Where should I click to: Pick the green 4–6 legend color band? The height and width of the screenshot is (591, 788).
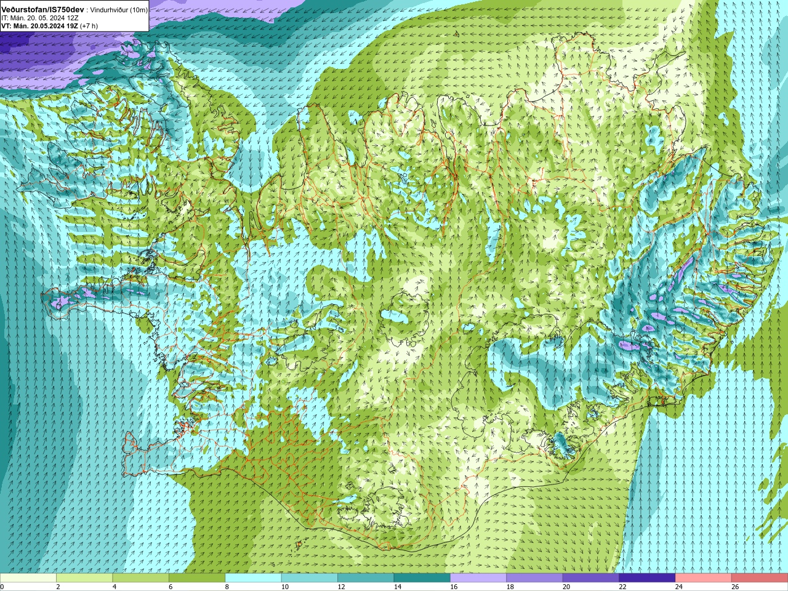[x=141, y=578]
